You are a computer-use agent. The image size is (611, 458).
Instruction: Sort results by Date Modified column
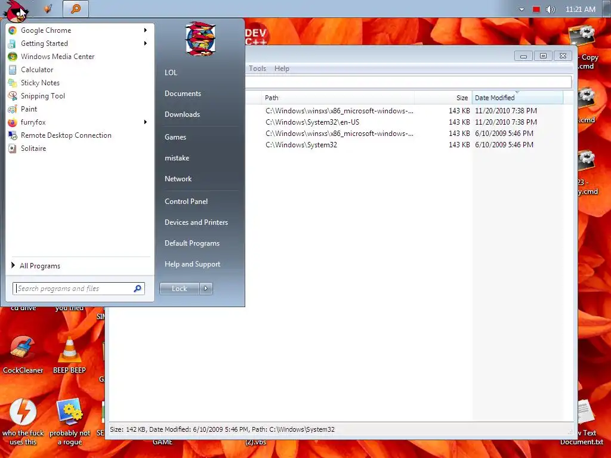pyautogui.click(x=517, y=98)
